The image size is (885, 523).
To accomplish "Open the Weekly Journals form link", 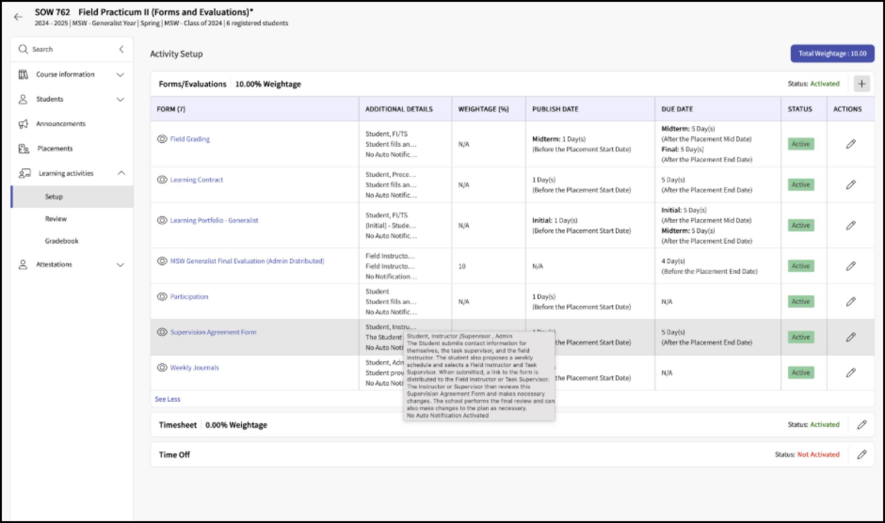I will (194, 367).
